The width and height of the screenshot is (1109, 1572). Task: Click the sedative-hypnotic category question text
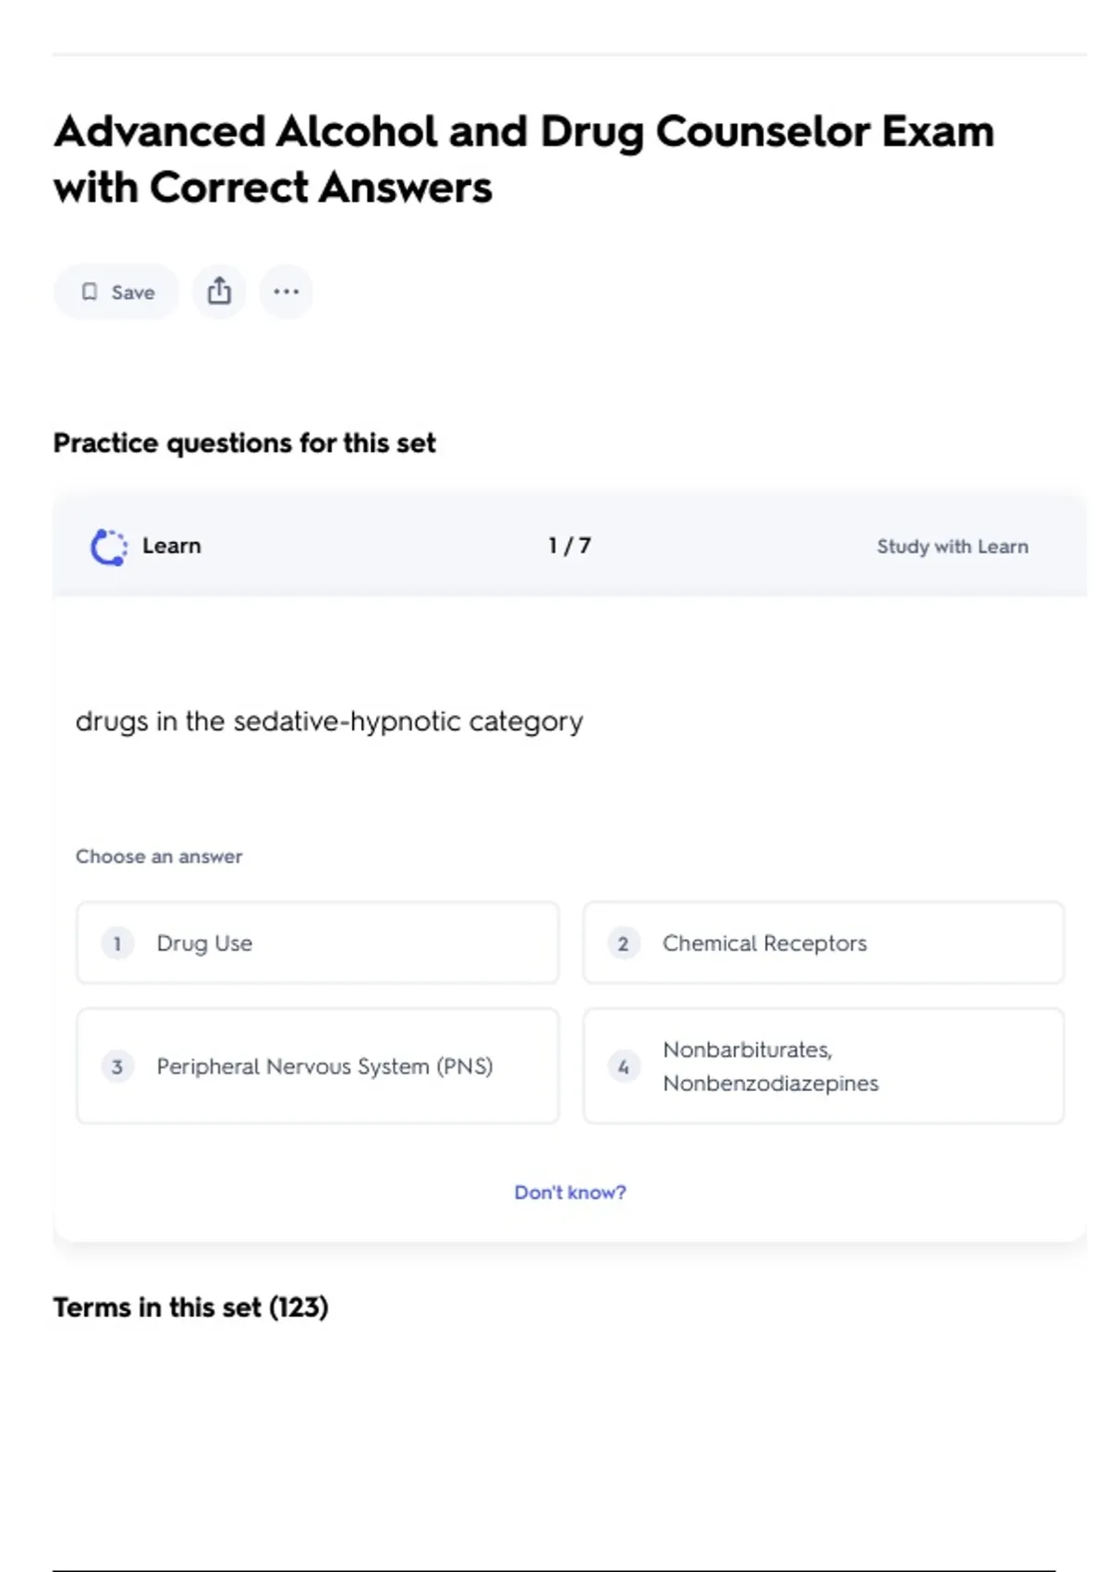point(329,721)
